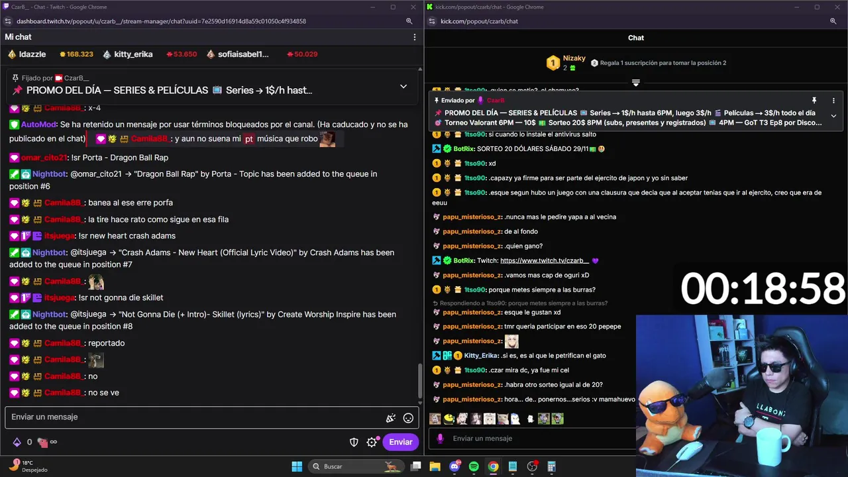Open the twitch.tv/czarb link in Kick chat

[x=545, y=260]
